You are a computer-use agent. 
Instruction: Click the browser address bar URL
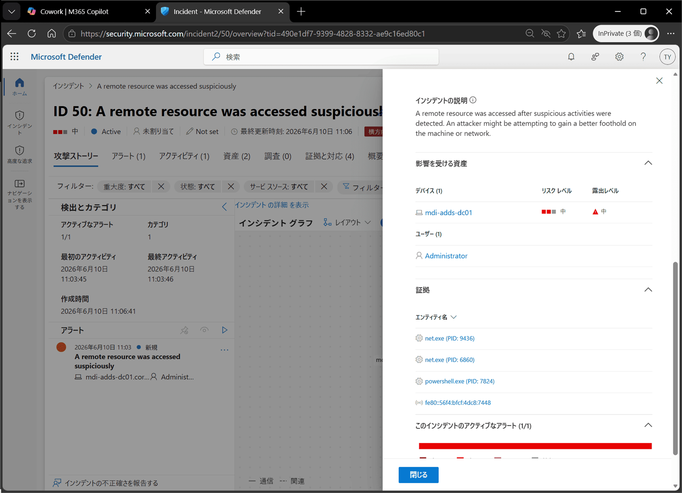click(x=253, y=34)
